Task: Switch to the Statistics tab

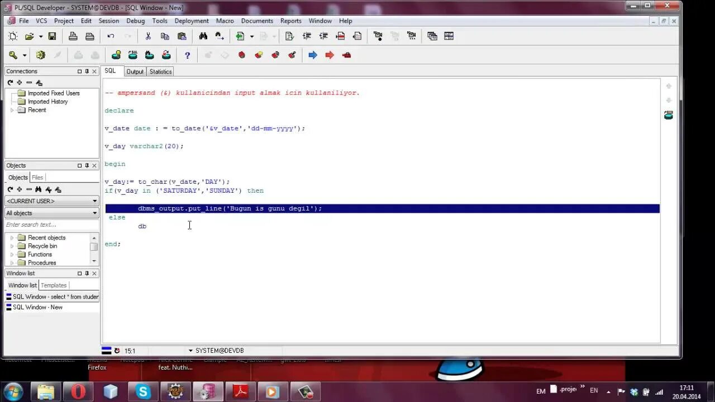Action: coord(160,71)
